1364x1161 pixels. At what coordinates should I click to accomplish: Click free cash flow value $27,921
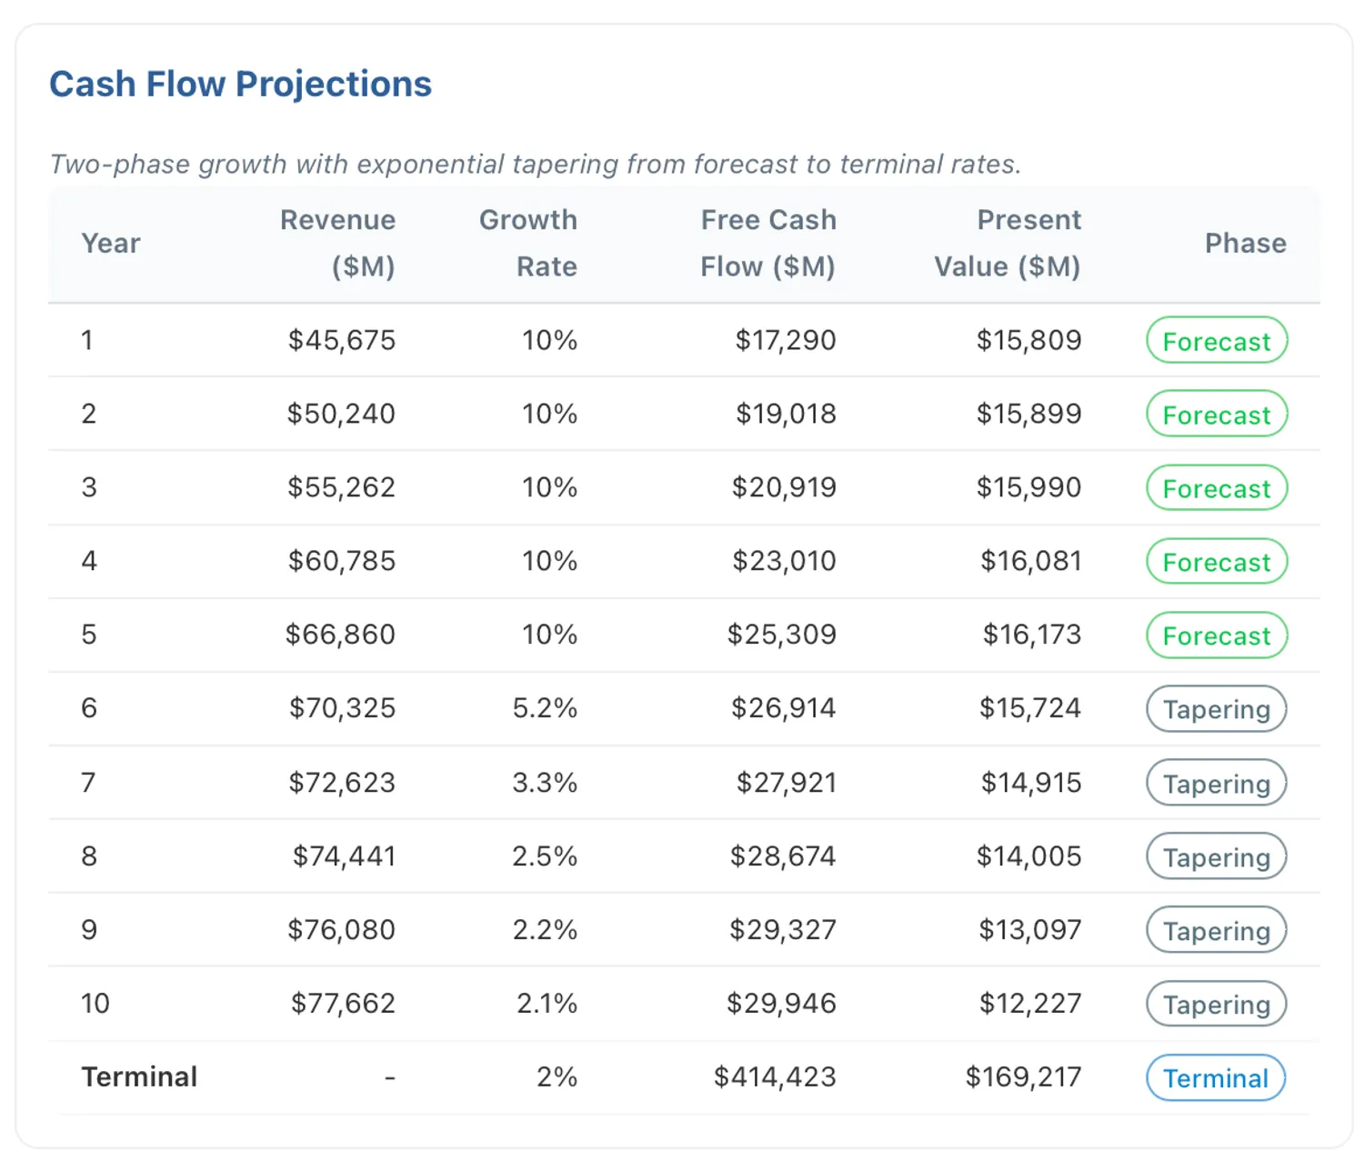click(x=786, y=783)
